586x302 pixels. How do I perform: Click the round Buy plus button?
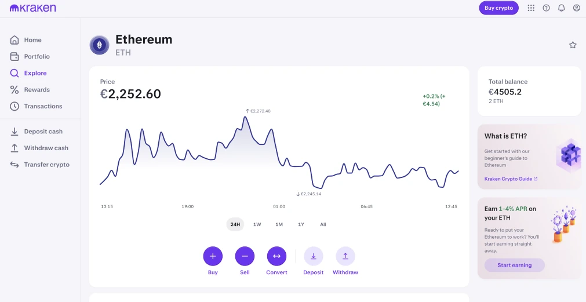(213, 256)
